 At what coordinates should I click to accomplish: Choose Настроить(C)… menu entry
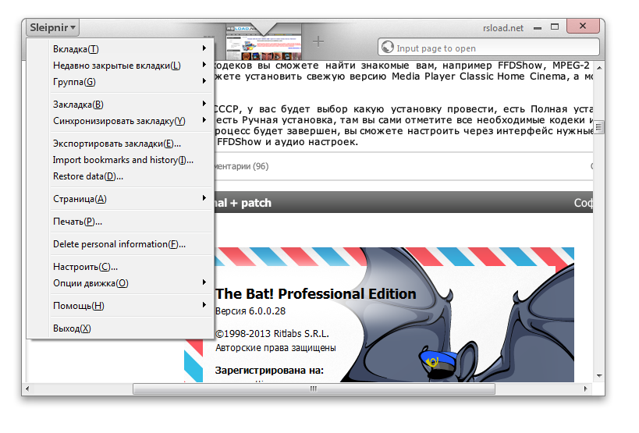click(121, 267)
